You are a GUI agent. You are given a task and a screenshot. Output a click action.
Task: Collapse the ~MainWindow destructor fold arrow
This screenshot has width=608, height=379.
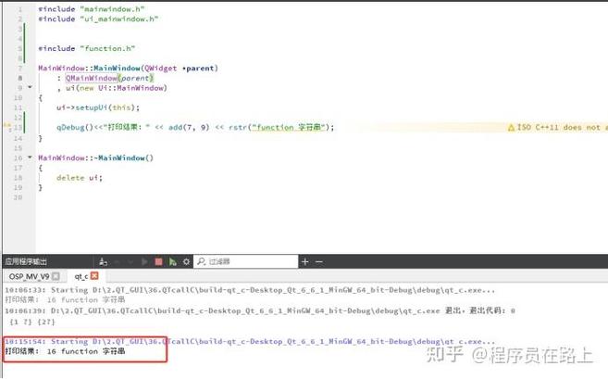pyautogui.click(x=31, y=158)
